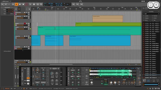Viewport: 161px width, 90px height.
Task: Click Speed knob in sampler
Action: click(92, 82)
